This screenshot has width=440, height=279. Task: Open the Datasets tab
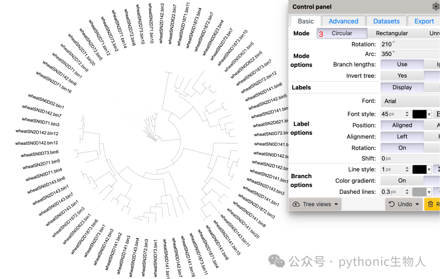[386, 21]
